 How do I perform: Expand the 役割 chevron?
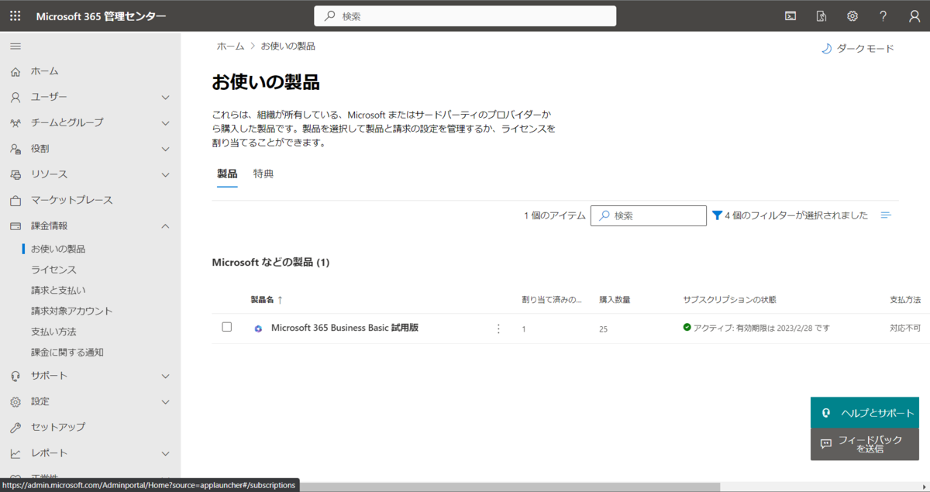165,149
